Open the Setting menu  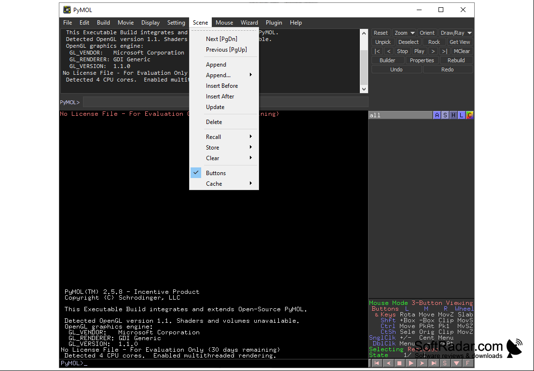point(176,23)
